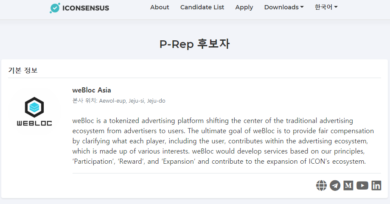The height and width of the screenshot is (204, 390).
Task: Open the weBloc LinkedIn page icon
Action: [x=376, y=185]
